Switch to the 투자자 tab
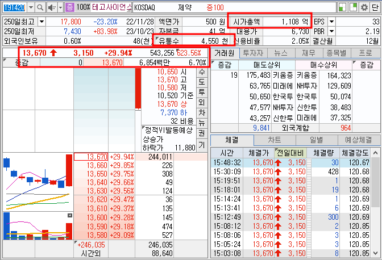The height and width of the screenshot is (260, 382). (x=253, y=53)
